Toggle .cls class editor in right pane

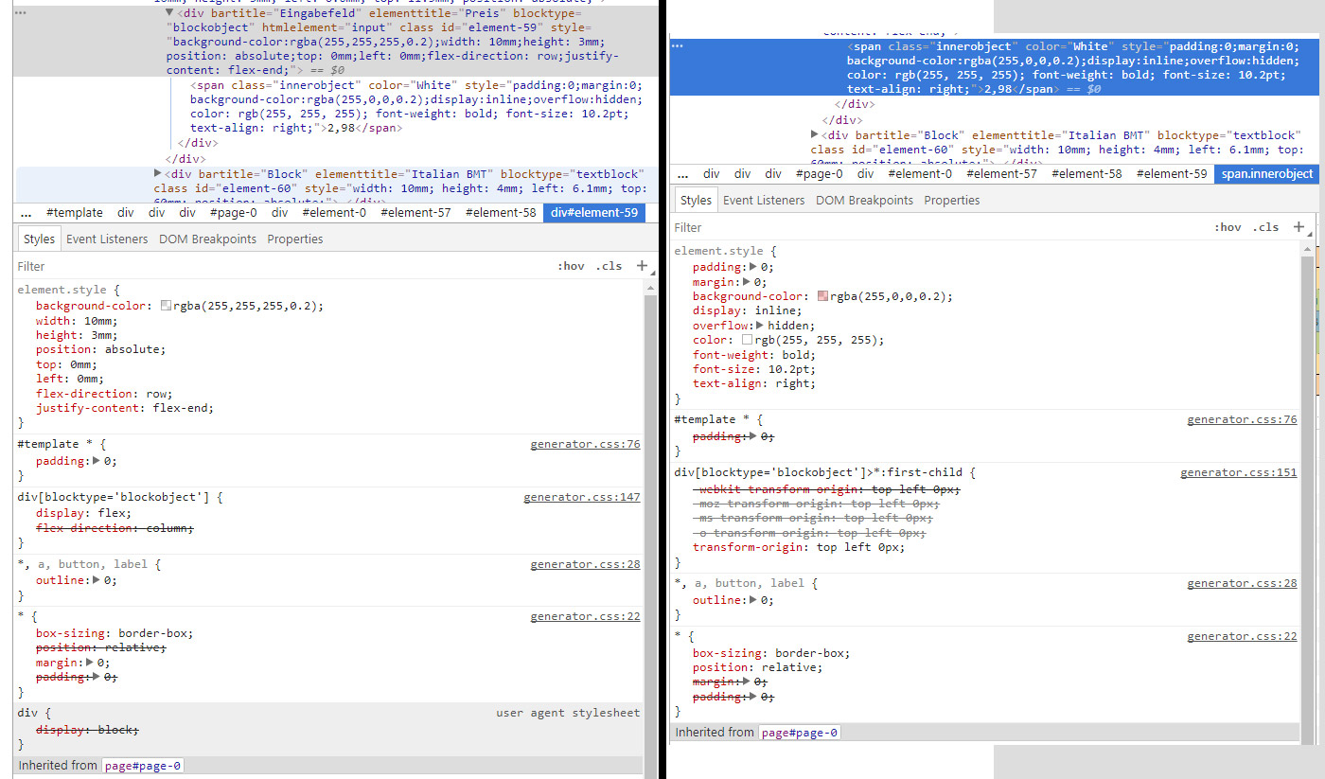1265,227
